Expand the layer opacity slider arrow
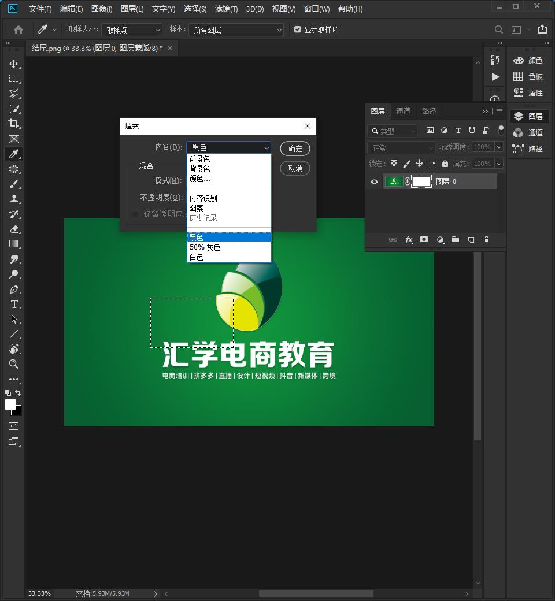The height and width of the screenshot is (601, 555). pyautogui.click(x=499, y=147)
